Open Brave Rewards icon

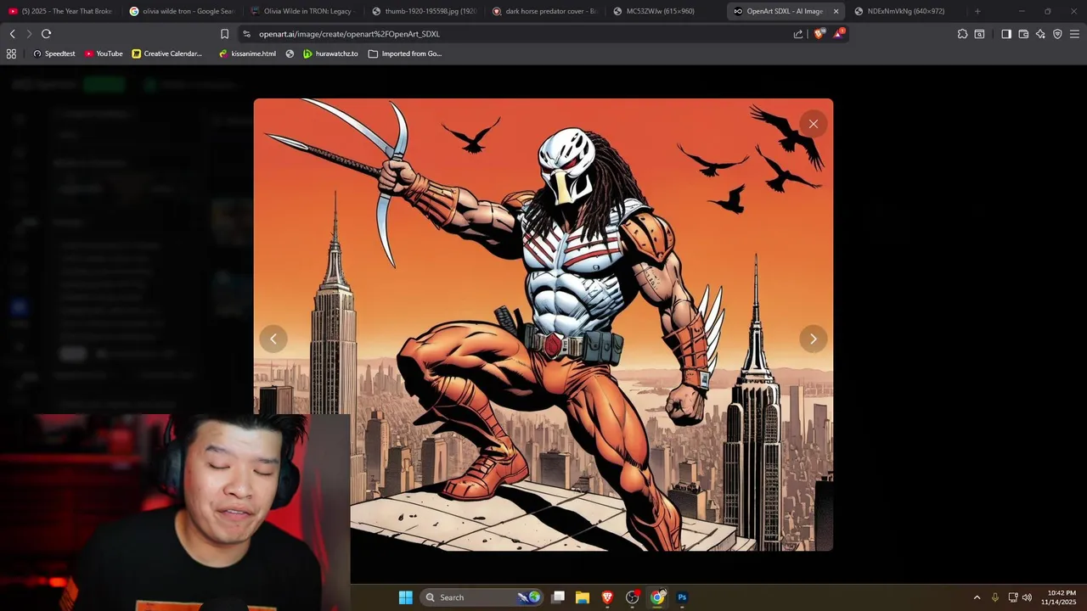[838, 34]
